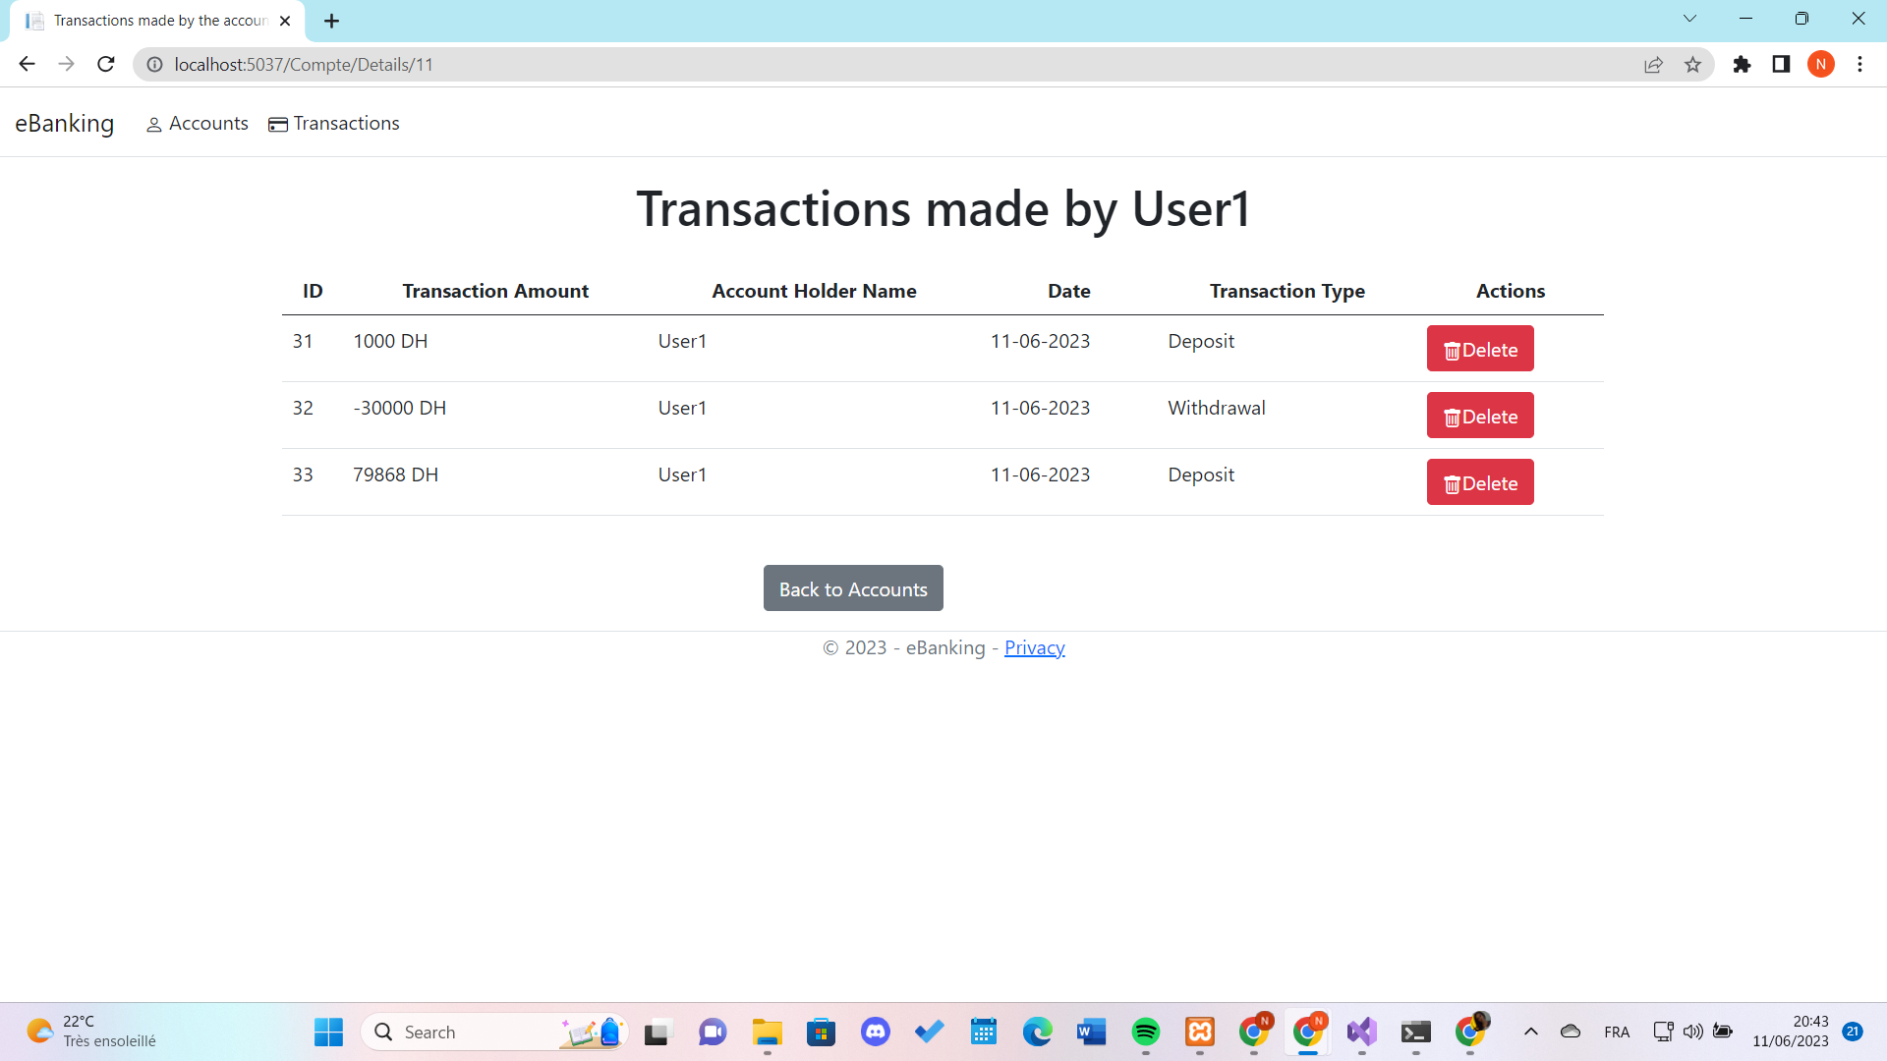Expand the tab search chevron

(1689, 19)
